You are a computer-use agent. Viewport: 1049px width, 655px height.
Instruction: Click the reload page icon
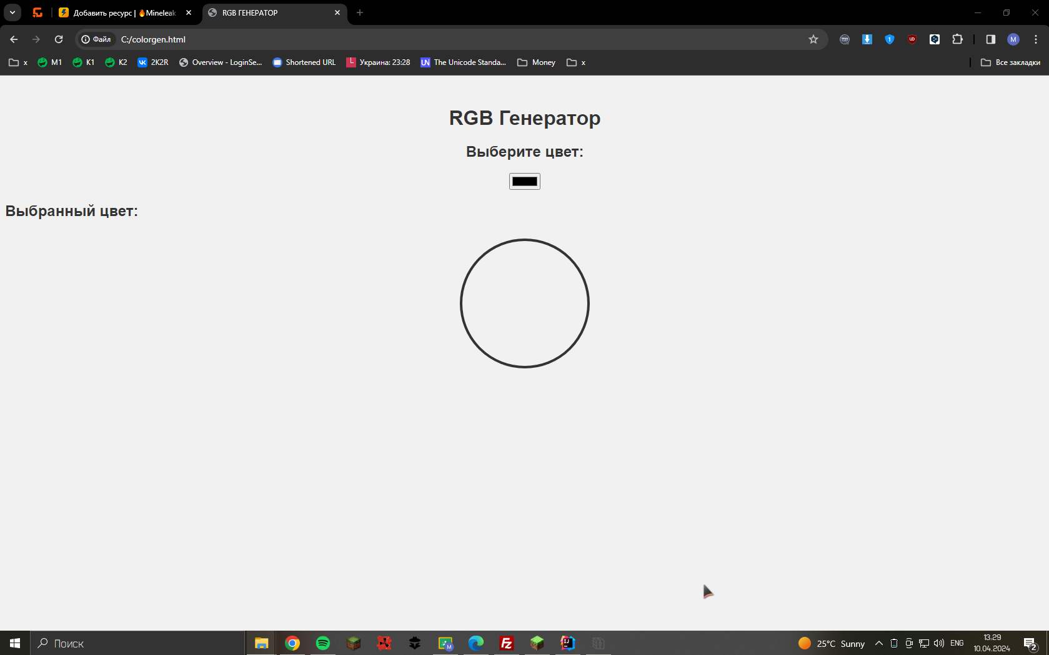(59, 39)
